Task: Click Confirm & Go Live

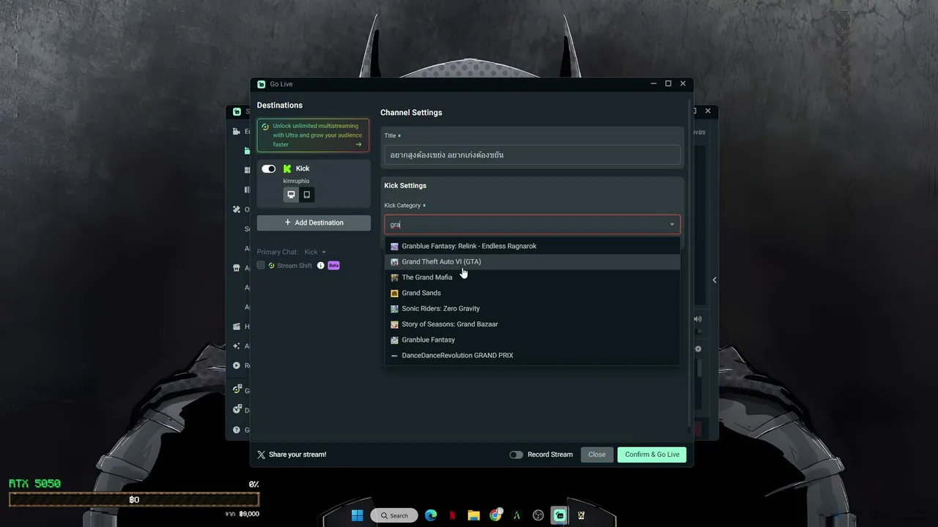Action: 651,455
